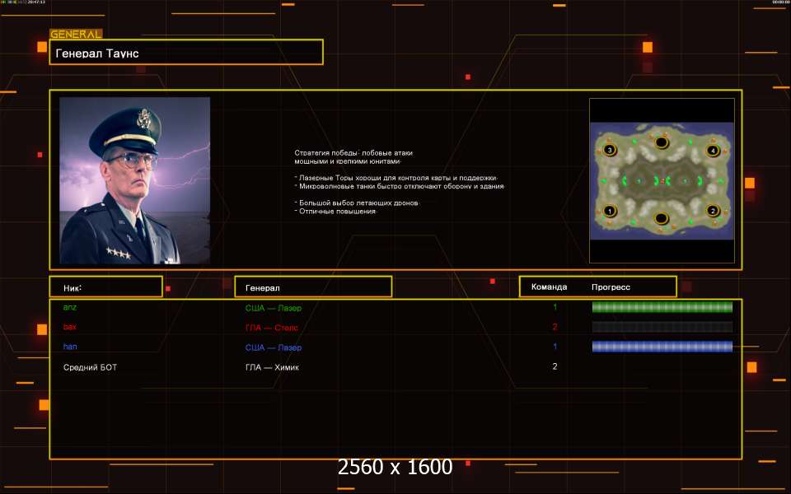Click the red marker at the minimap center
Viewport: 791px width, 494px height.
(x=662, y=180)
